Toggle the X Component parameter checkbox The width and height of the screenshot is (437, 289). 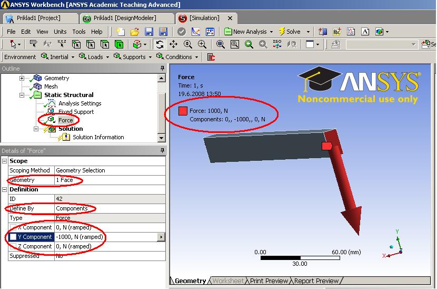click(13, 227)
